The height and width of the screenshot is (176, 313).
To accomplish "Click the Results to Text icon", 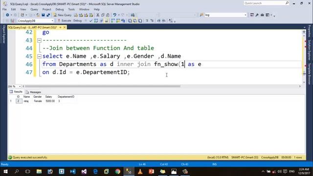I will (x=130, y=21).
